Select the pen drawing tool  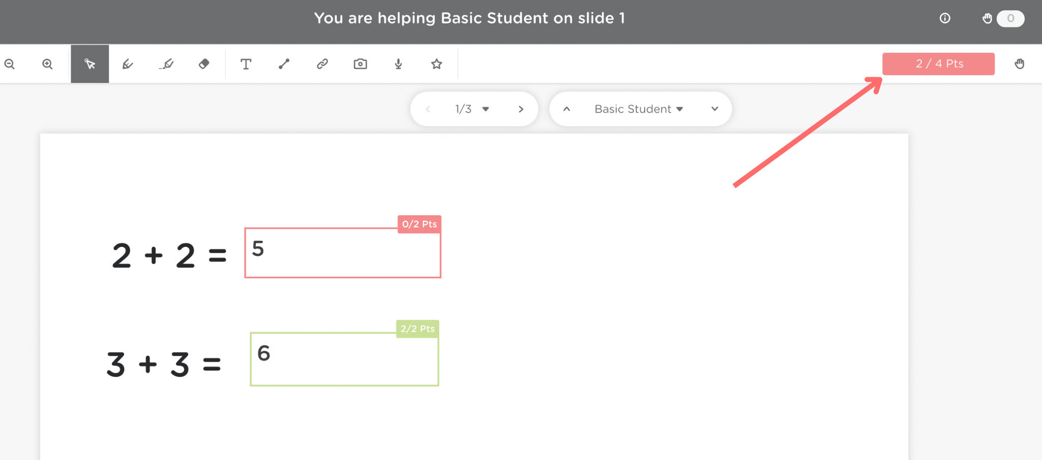[x=128, y=64]
